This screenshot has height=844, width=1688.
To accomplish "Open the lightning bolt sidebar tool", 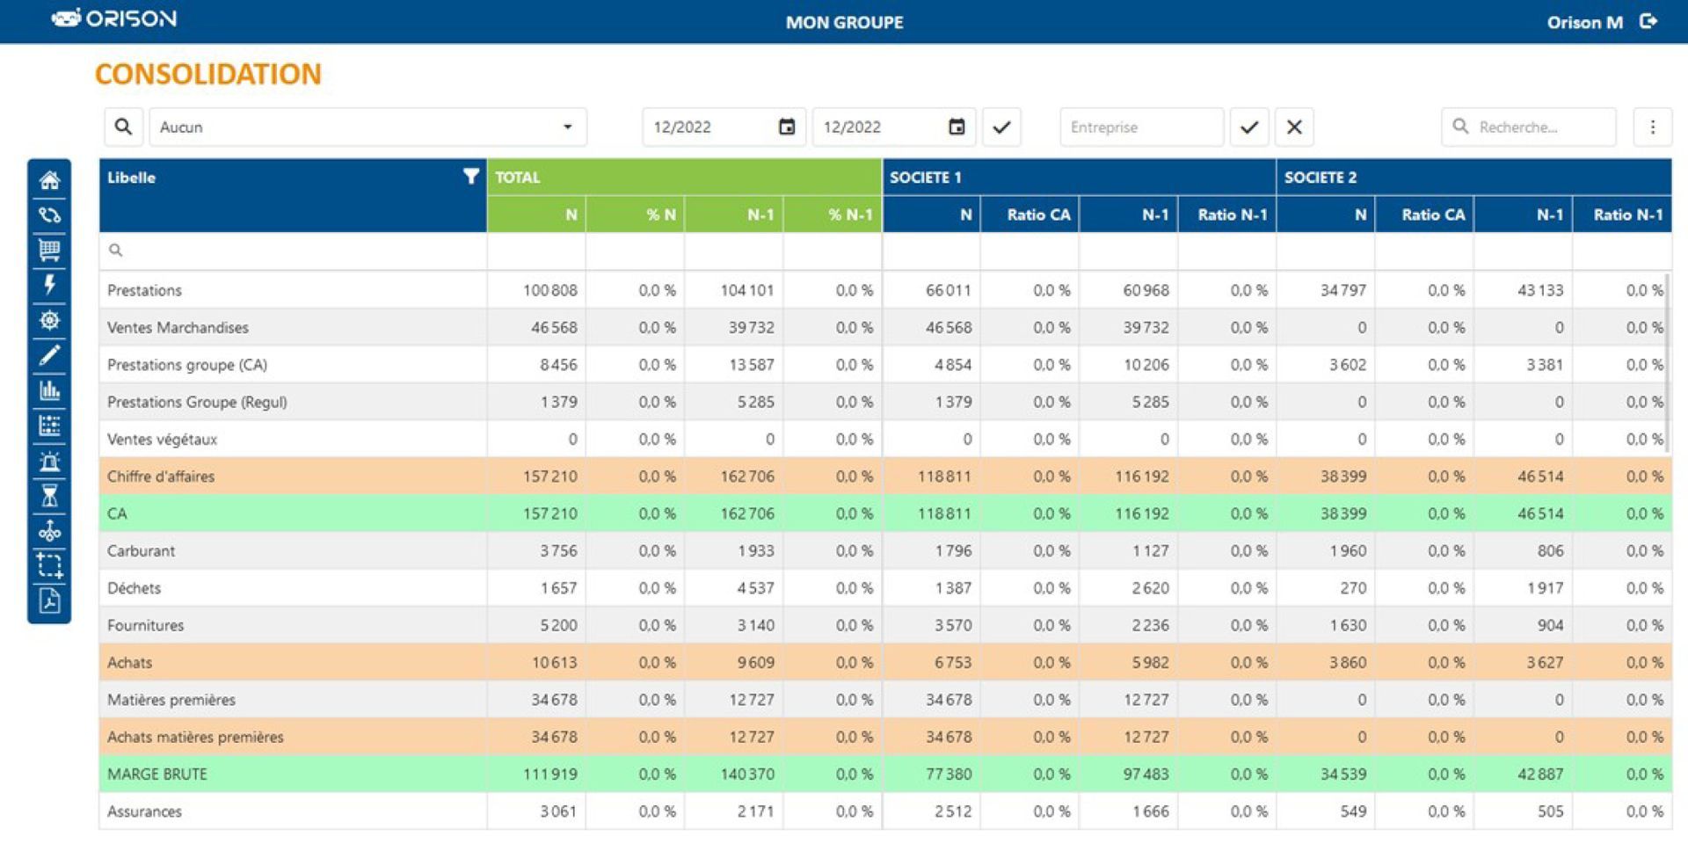I will point(49,285).
